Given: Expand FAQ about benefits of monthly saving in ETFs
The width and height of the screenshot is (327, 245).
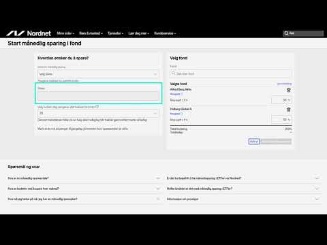Looking at the screenshot, I should click(x=244, y=189).
